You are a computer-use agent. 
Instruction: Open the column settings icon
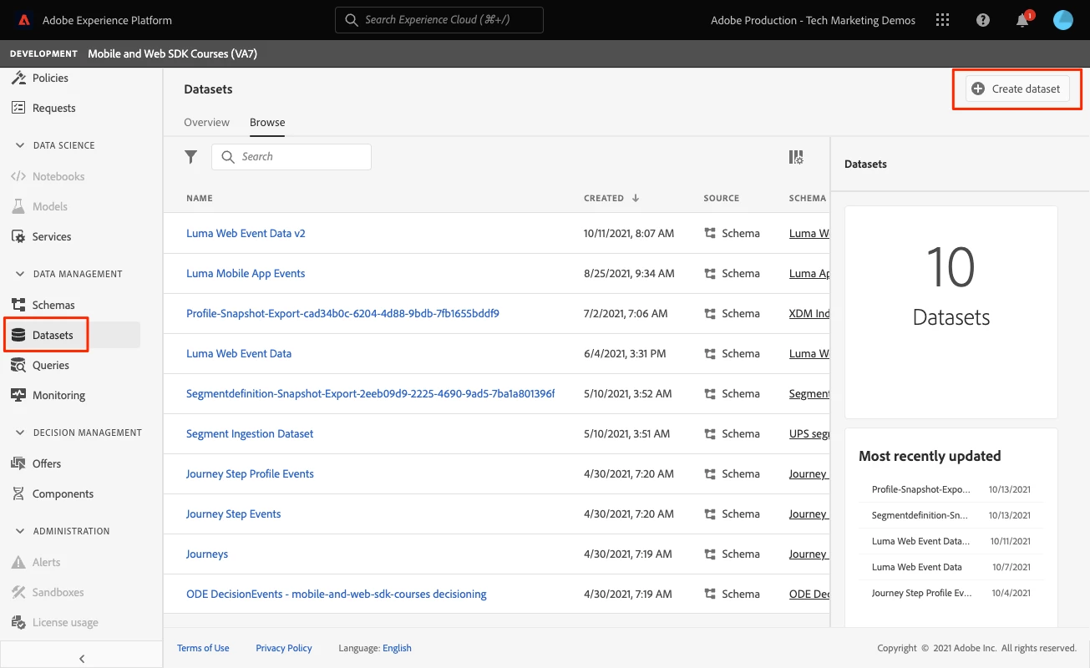pos(796,157)
